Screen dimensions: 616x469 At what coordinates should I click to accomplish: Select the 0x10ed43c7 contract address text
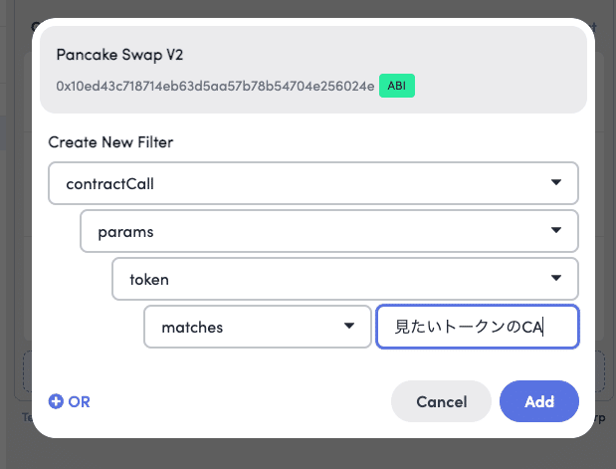click(215, 86)
